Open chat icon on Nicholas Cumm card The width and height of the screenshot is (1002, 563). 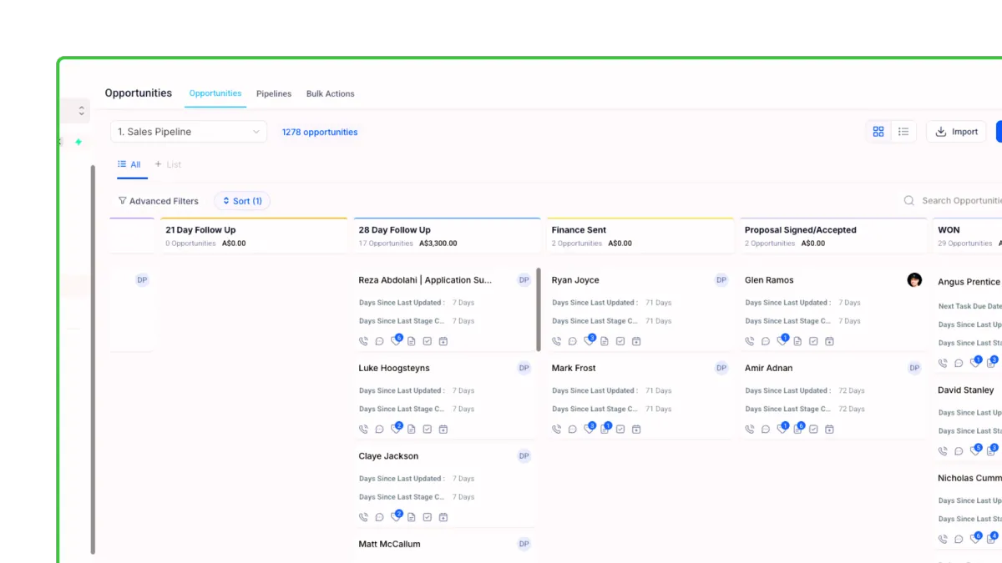point(959,540)
